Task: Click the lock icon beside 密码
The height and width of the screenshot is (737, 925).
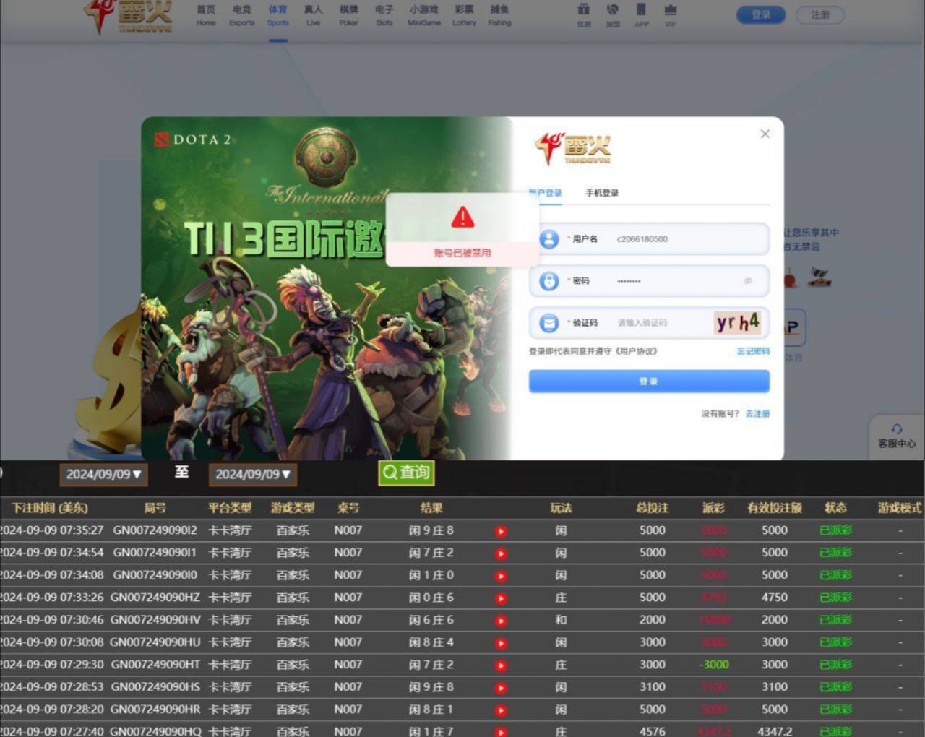Action: [549, 281]
